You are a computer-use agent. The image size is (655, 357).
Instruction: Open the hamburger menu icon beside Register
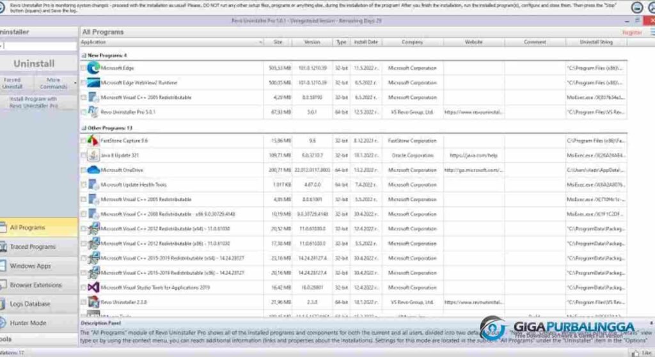click(652, 32)
